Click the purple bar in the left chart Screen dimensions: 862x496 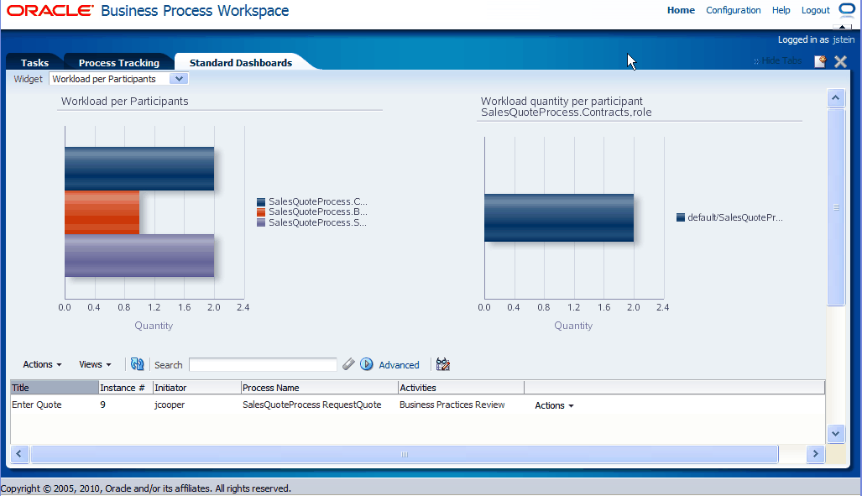(x=139, y=256)
